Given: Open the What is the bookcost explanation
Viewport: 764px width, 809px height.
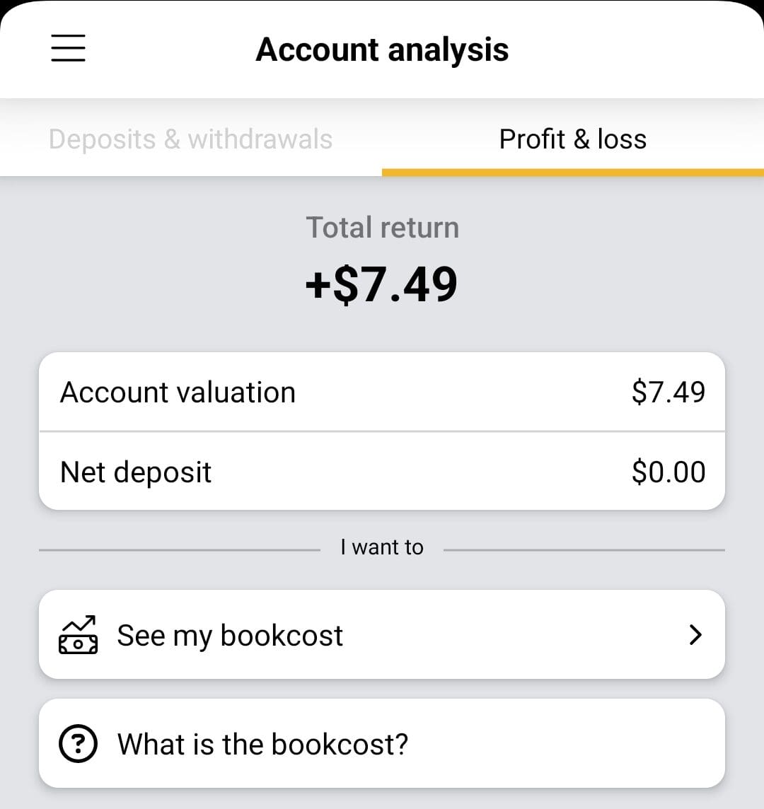Looking at the screenshot, I should click(x=382, y=743).
